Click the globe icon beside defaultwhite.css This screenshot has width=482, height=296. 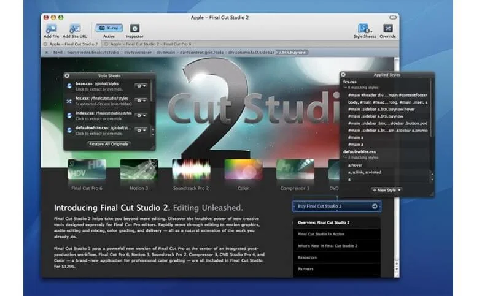coord(69,131)
